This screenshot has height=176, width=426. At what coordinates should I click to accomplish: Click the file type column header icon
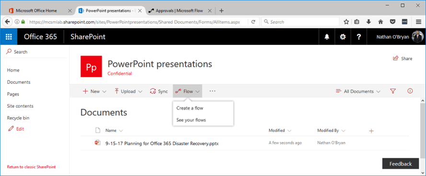[x=98, y=131]
